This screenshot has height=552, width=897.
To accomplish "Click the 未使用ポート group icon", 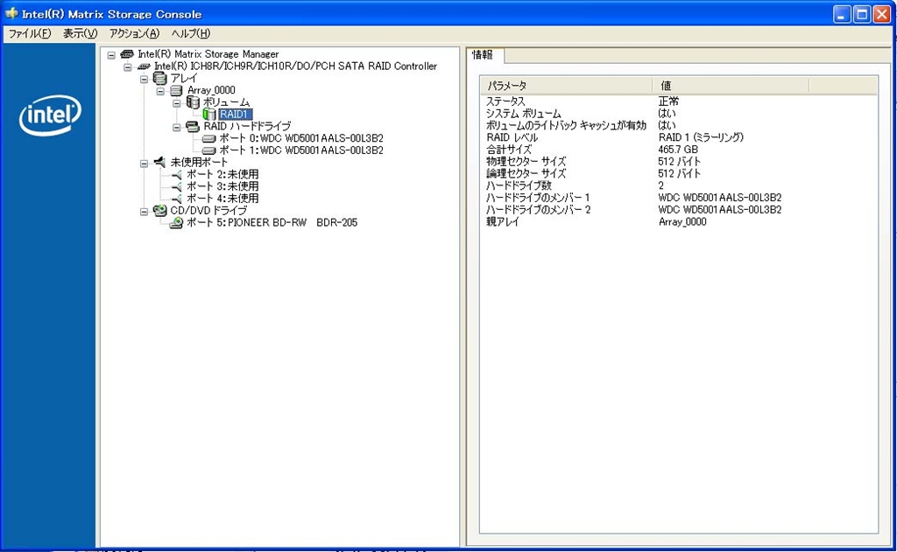I will (x=159, y=163).
